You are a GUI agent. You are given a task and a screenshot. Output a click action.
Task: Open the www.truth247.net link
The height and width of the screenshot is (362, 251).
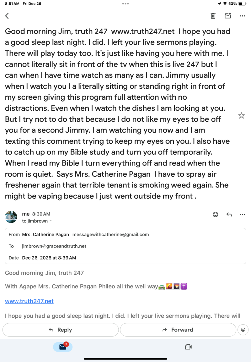click(x=29, y=301)
